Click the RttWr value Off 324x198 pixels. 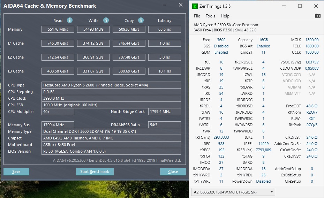point(312,119)
